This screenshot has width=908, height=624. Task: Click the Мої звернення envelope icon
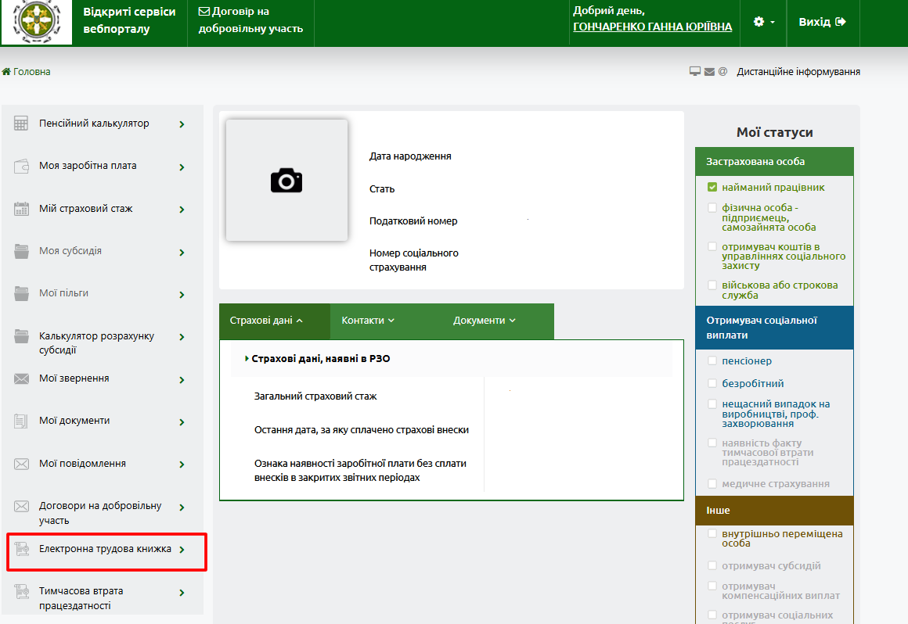coord(21,378)
